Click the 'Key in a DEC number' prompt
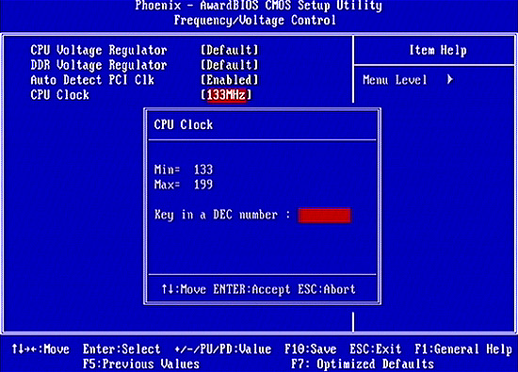The width and height of the screenshot is (518, 372). (222, 215)
